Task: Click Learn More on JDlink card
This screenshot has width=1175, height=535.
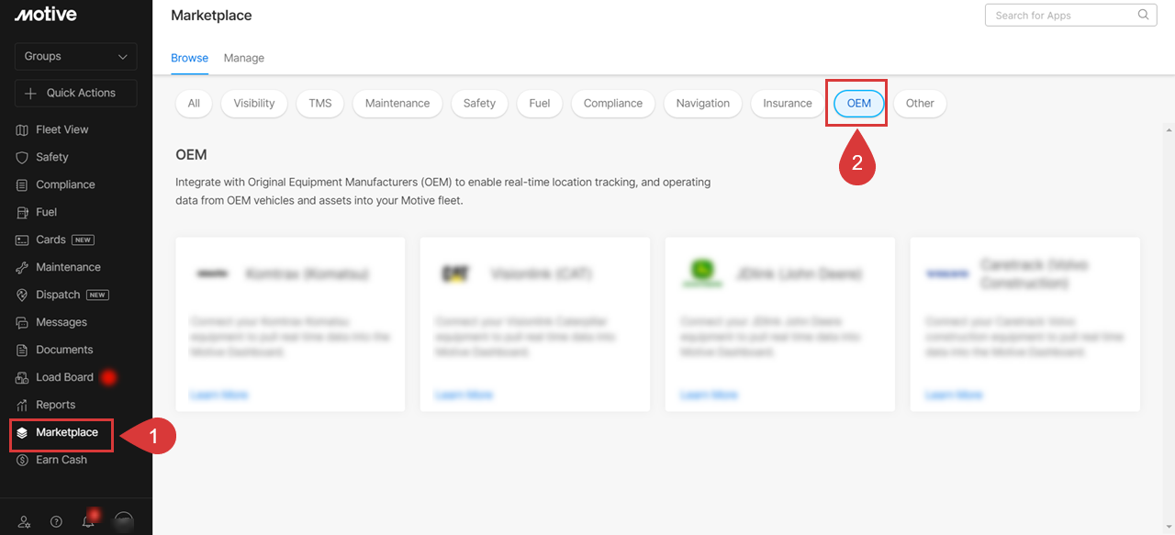Action: [x=710, y=395]
